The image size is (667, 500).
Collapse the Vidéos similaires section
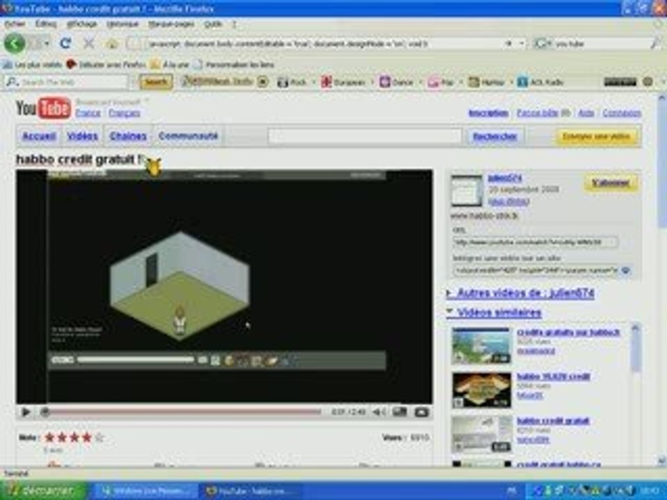click(x=494, y=312)
